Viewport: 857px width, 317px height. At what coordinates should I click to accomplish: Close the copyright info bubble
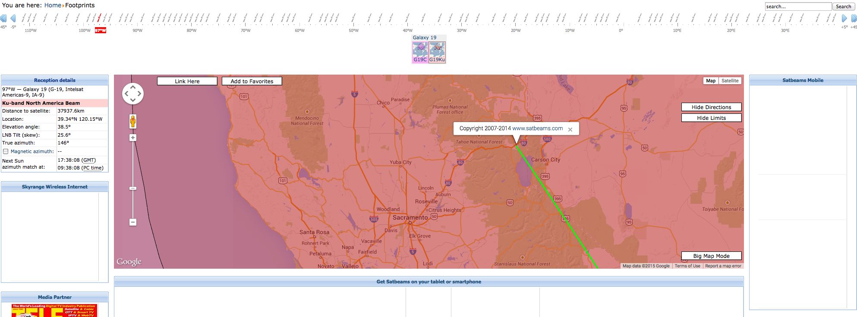(x=570, y=129)
